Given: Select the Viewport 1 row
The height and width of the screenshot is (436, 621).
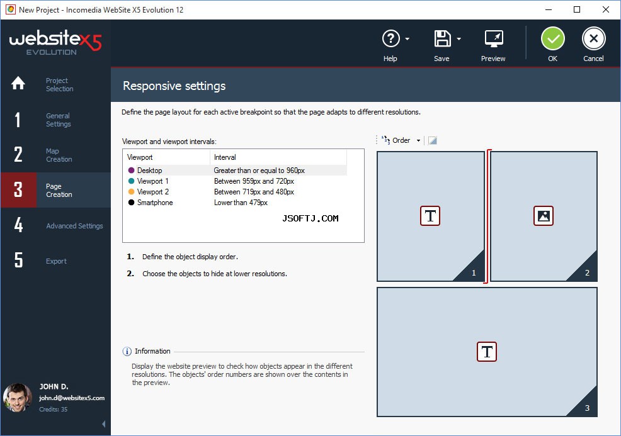Looking at the screenshot, I should (x=236, y=181).
